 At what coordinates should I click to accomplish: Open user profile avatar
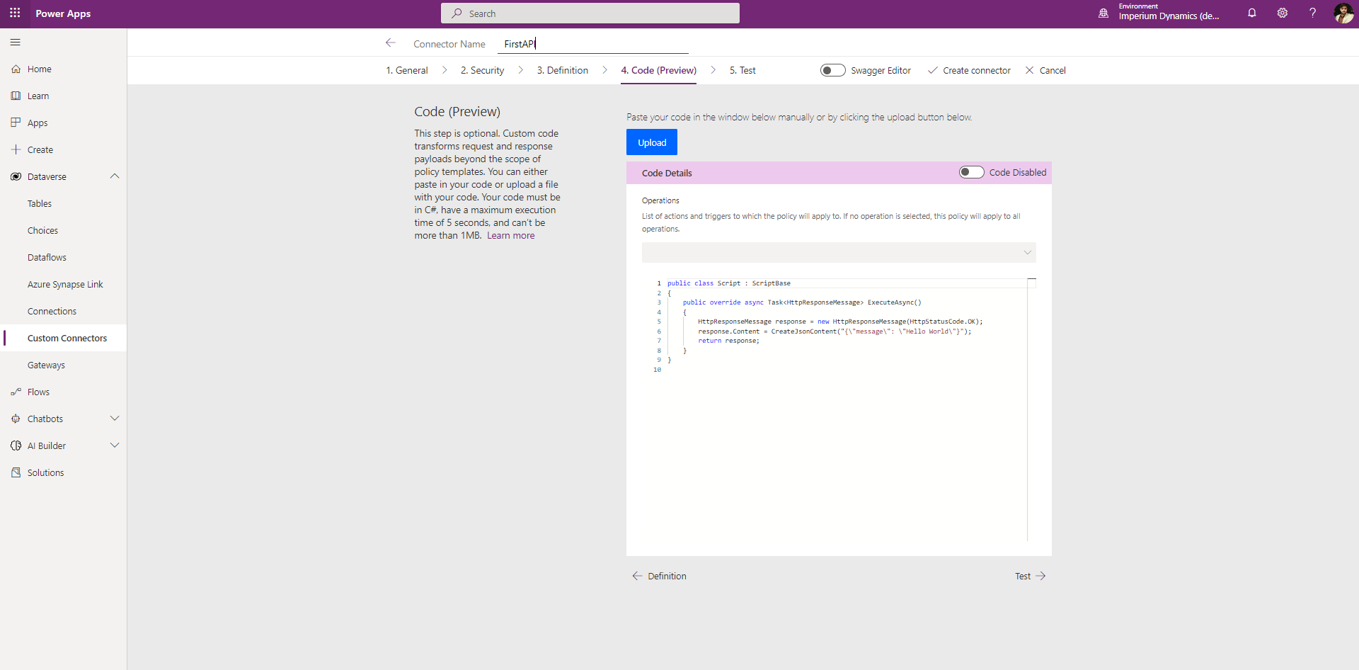1343,13
